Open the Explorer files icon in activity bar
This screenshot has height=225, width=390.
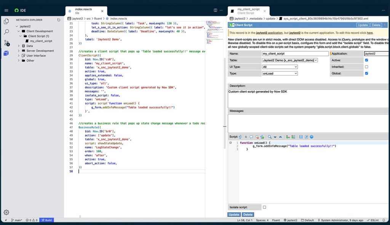click(x=6, y=21)
